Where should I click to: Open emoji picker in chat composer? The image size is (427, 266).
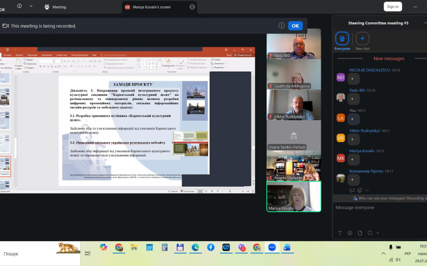click(350, 233)
